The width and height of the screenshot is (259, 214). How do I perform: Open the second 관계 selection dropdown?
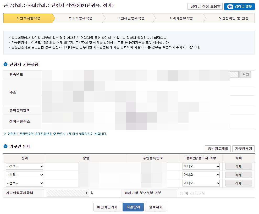(x=24, y=175)
